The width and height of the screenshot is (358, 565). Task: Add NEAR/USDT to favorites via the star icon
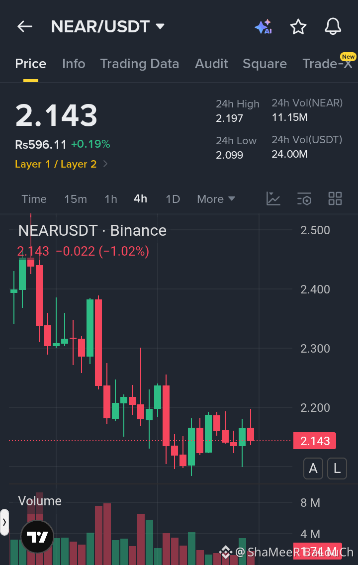(298, 27)
